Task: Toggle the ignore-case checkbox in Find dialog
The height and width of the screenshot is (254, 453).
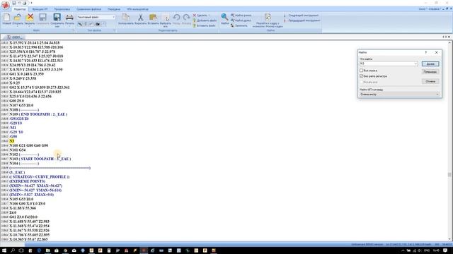Action: 361,76
